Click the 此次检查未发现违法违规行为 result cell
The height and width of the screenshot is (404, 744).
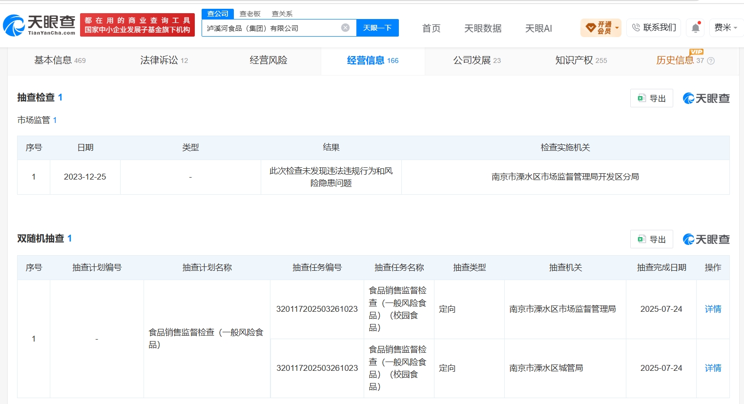pyautogui.click(x=331, y=177)
